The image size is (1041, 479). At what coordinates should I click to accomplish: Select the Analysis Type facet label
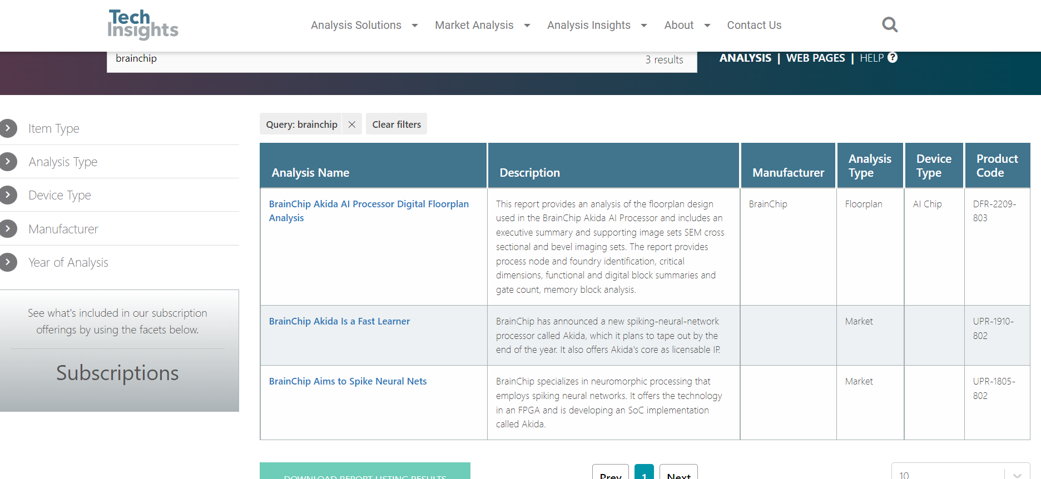(63, 162)
